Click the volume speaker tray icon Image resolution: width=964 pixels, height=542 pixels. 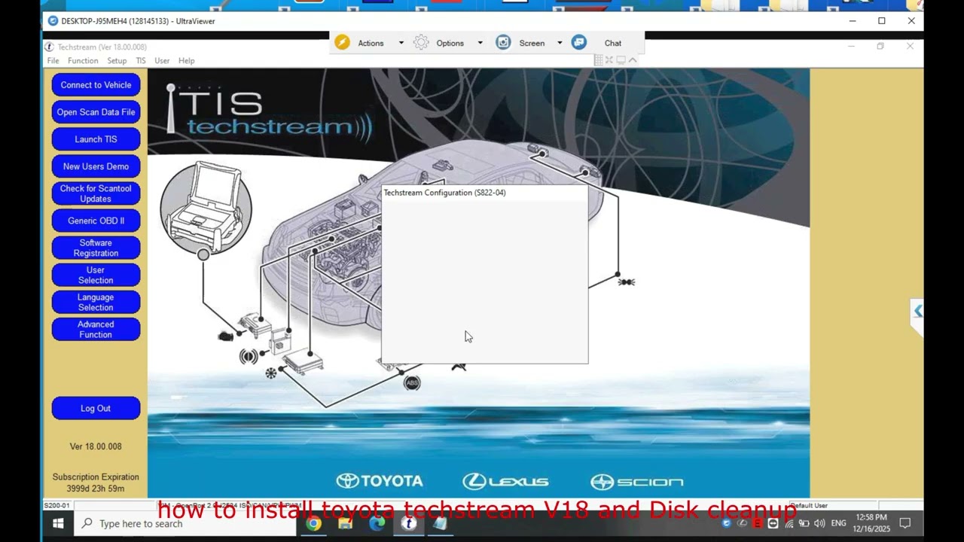(x=819, y=523)
